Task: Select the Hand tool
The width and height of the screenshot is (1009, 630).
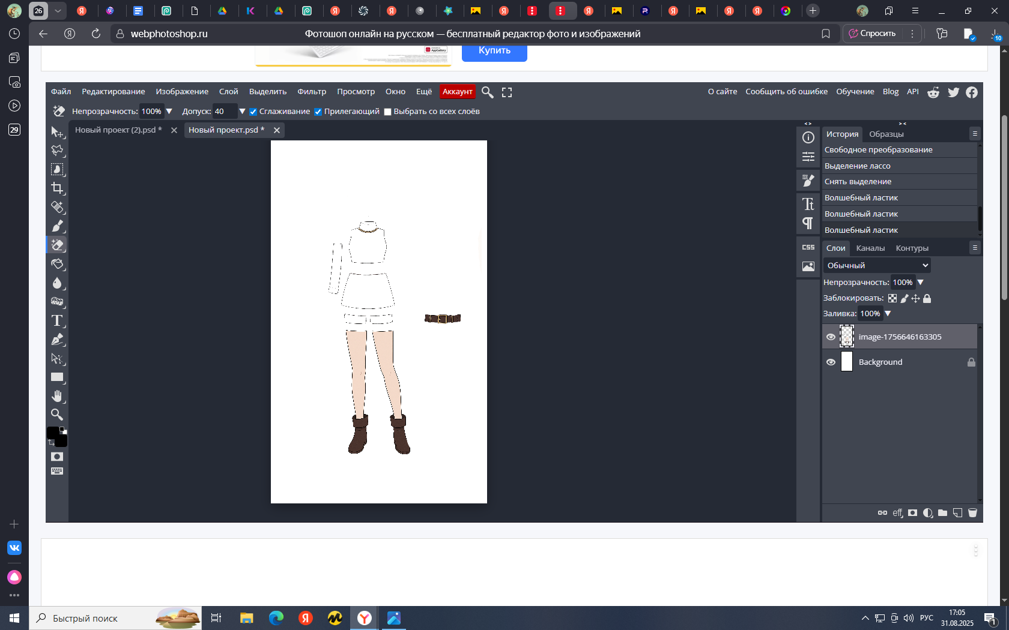Action: pyautogui.click(x=57, y=396)
